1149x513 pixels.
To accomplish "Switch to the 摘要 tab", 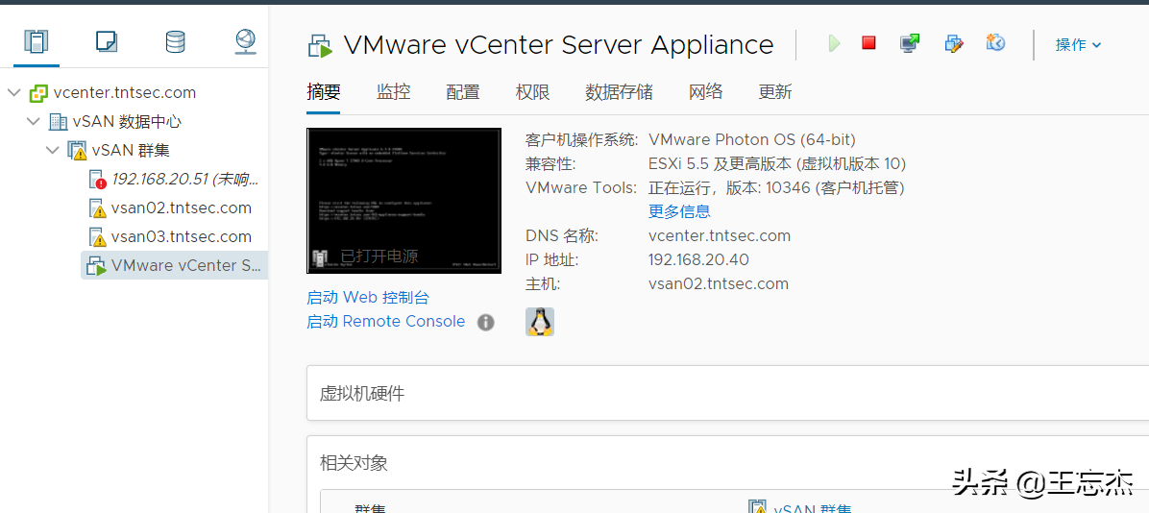I will [x=323, y=92].
